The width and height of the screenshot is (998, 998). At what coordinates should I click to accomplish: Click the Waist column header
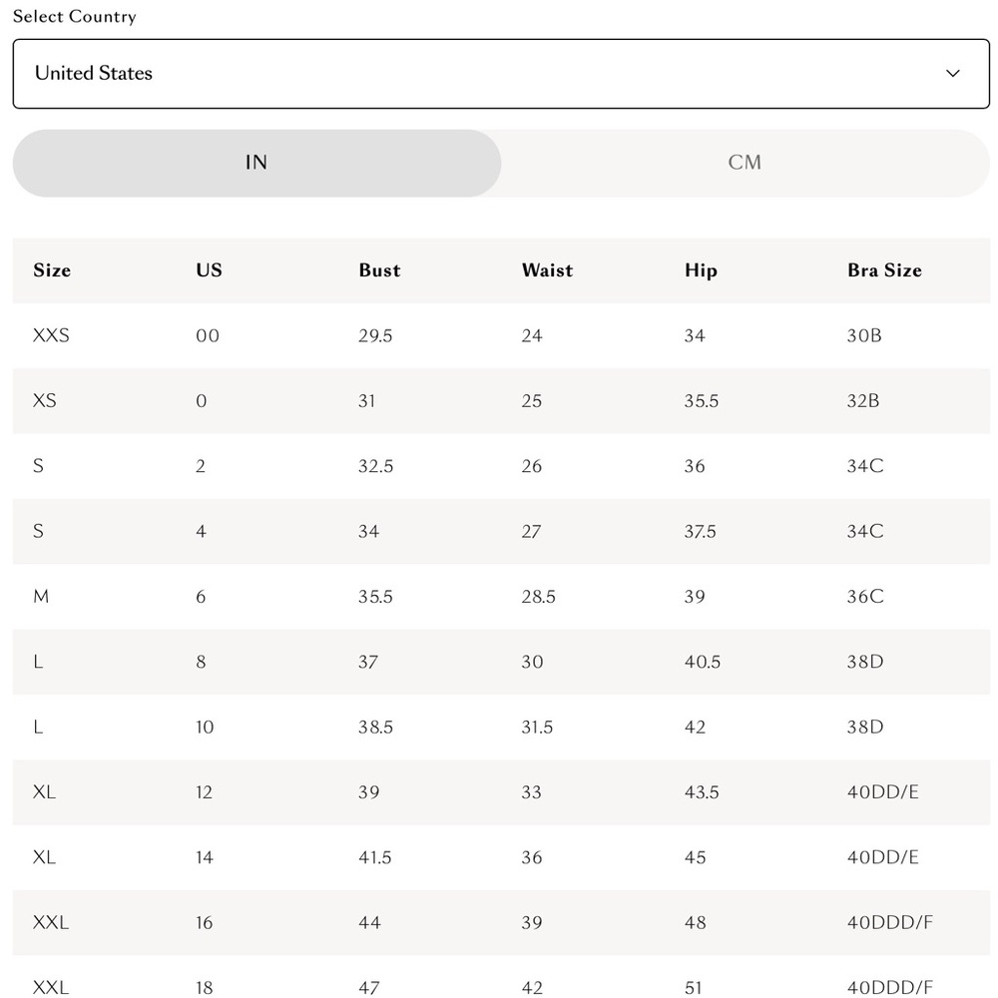click(547, 270)
